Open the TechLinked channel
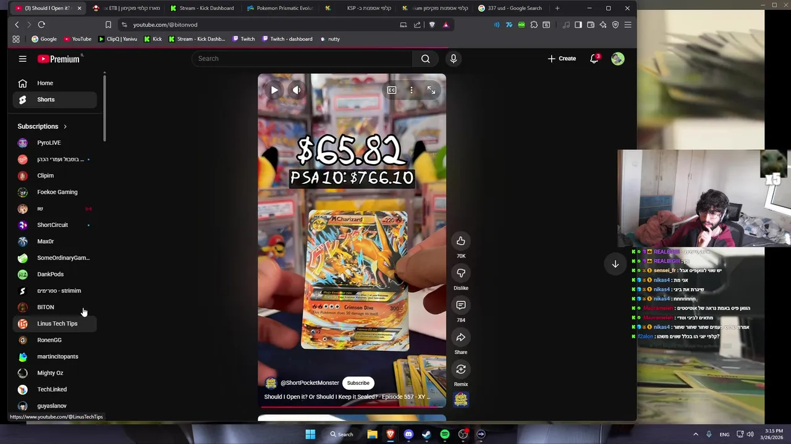The height and width of the screenshot is (444, 791). (54, 389)
